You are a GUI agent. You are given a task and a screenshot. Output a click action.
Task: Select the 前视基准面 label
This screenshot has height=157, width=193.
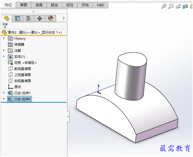coord(22,69)
